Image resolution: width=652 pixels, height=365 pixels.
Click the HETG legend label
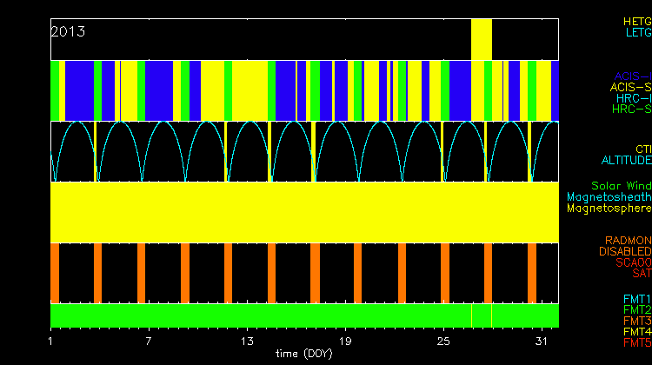(x=636, y=21)
